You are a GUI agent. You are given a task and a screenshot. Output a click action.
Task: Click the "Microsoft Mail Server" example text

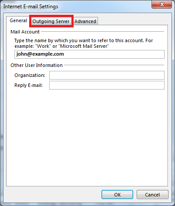tap(84, 46)
